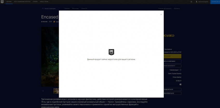The height and width of the screenshot is (108, 220).
Task: Select the first screenshot thumbnail in carousel
Action: [x=56, y=91]
